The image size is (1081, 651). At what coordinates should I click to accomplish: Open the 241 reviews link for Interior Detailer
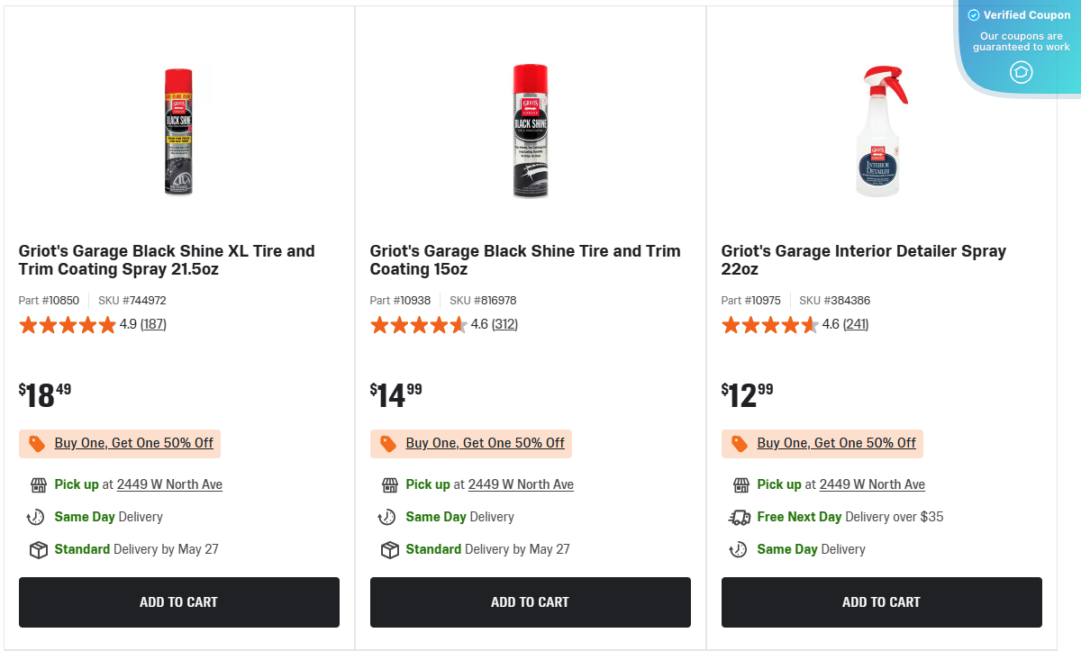coord(856,324)
